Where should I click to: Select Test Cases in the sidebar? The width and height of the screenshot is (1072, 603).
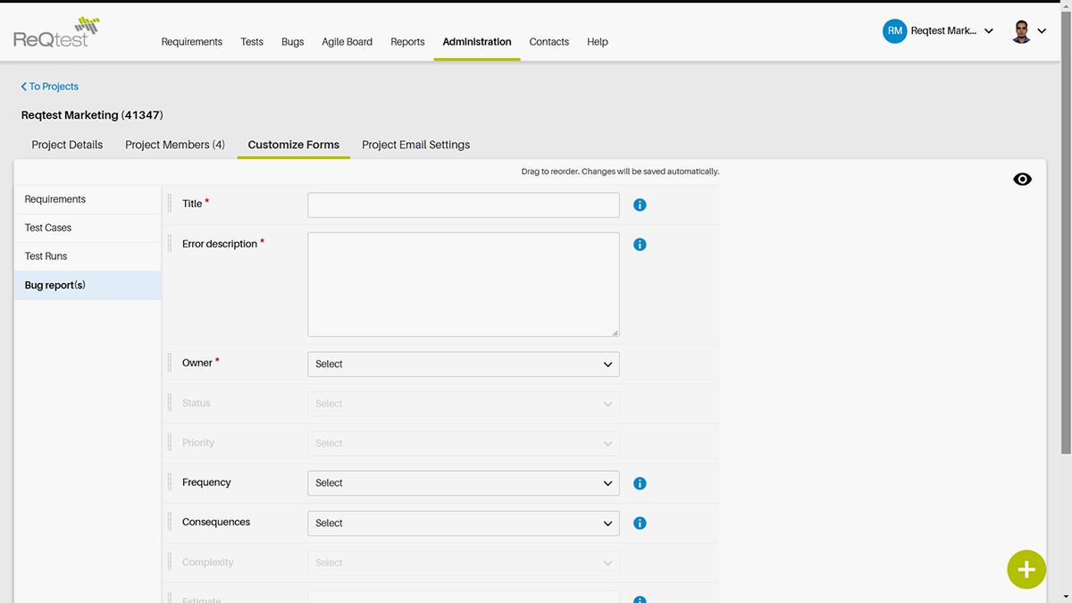(x=48, y=228)
